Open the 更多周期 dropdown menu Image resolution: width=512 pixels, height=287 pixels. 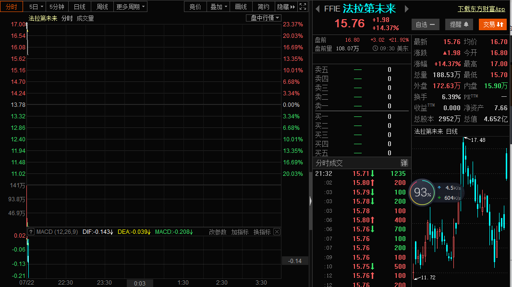tap(130, 7)
